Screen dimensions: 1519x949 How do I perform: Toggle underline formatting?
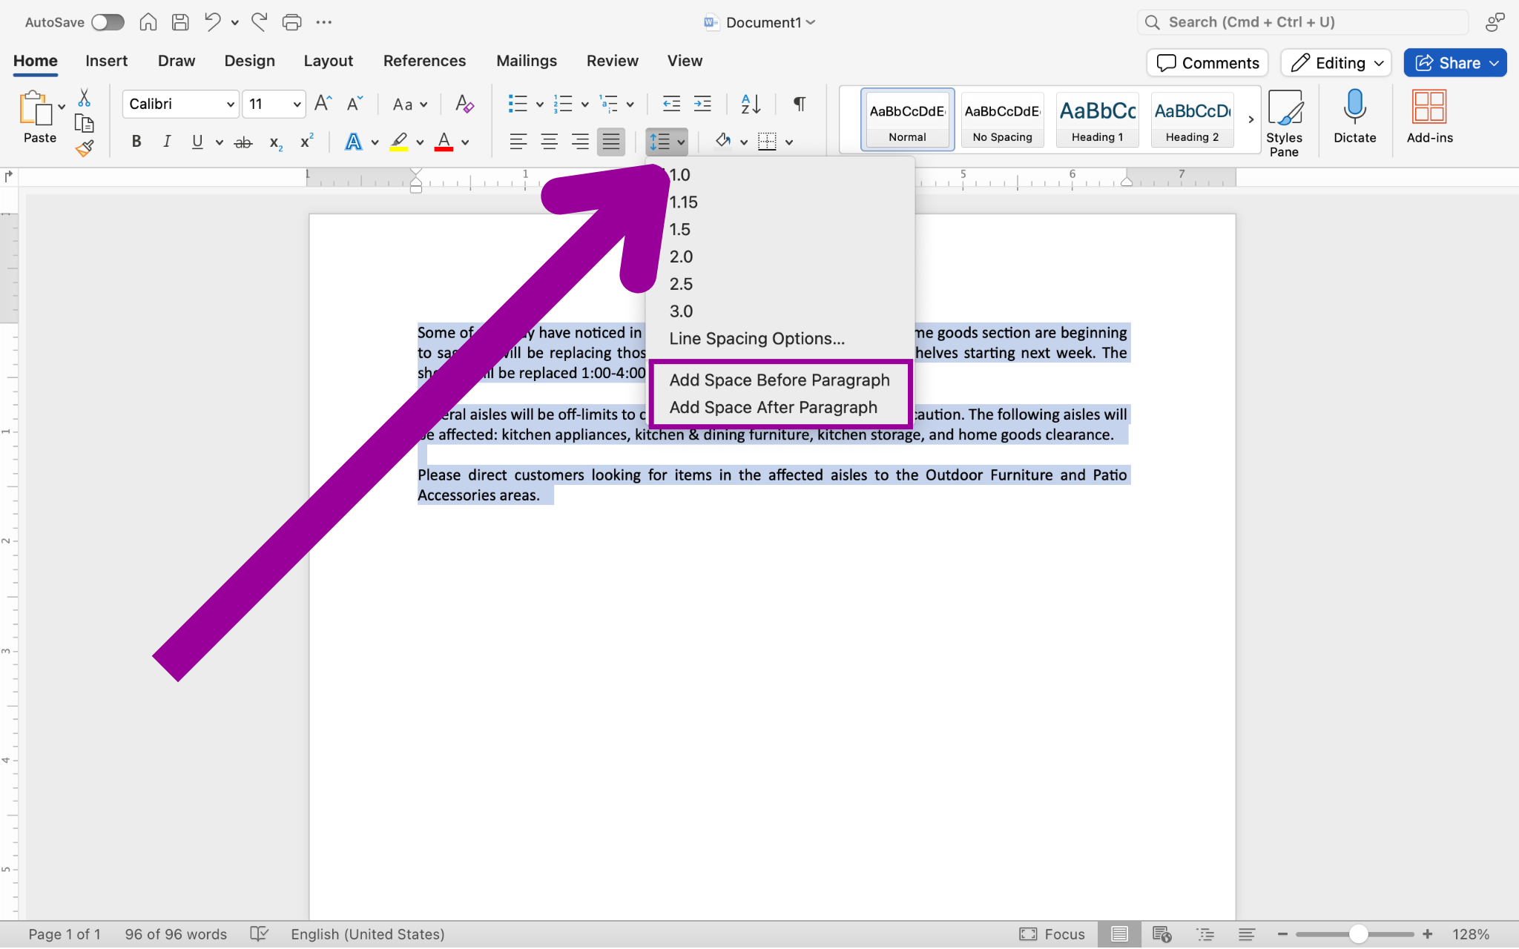197,142
